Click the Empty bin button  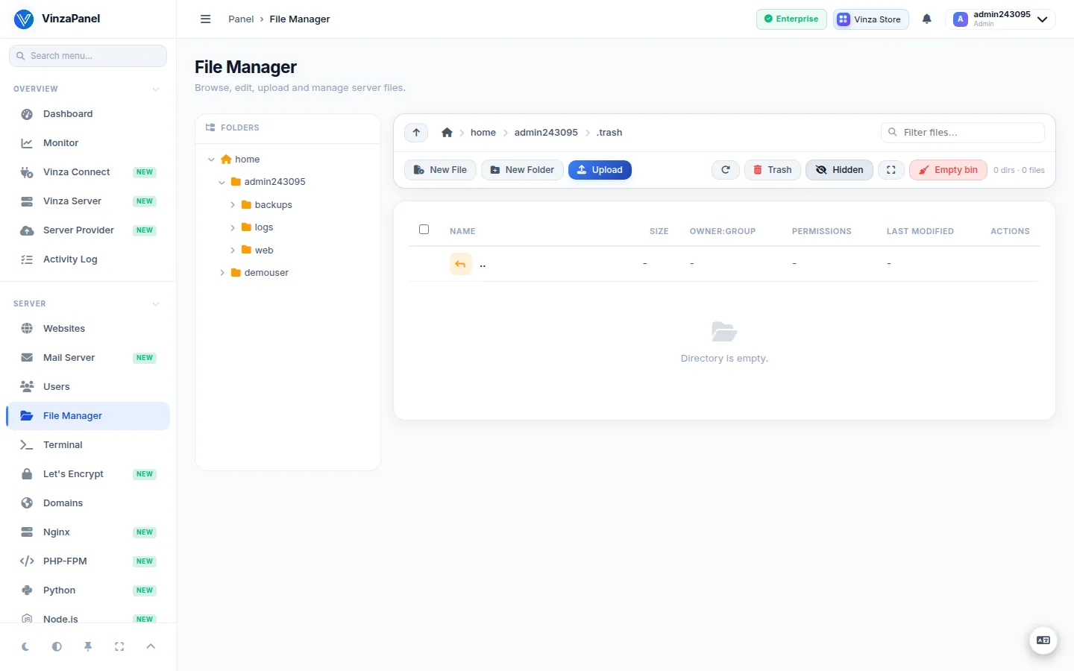948,170
